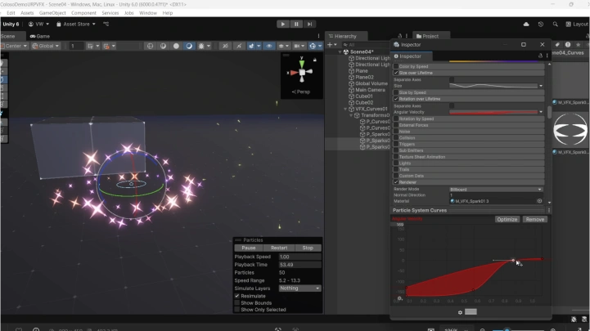Click the particle Pause button in overlay

249,248
